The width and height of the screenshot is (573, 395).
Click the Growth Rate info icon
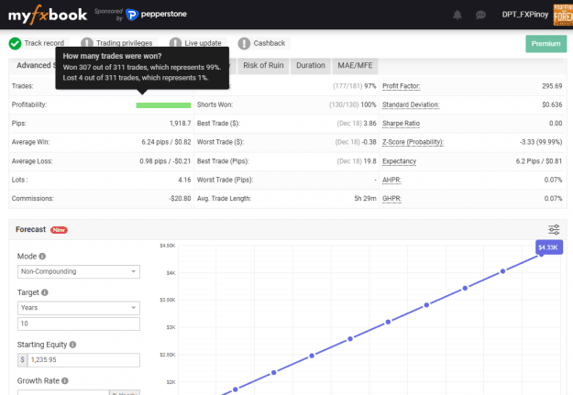point(65,380)
